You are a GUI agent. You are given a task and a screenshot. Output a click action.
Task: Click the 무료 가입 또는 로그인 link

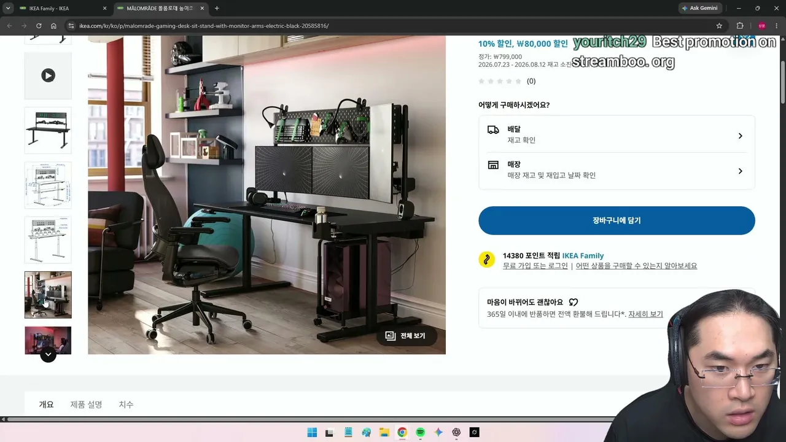coord(535,266)
